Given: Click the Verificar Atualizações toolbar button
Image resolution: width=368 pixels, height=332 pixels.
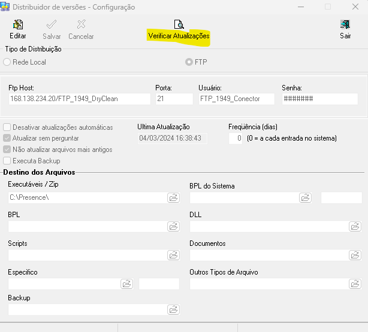Looking at the screenshot, I should (178, 25).
